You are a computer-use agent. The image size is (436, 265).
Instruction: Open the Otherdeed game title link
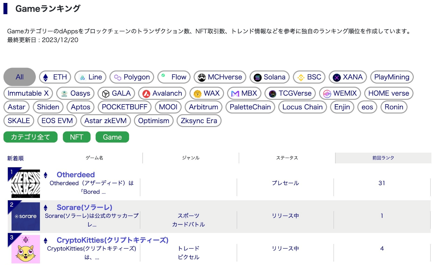[76, 175]
